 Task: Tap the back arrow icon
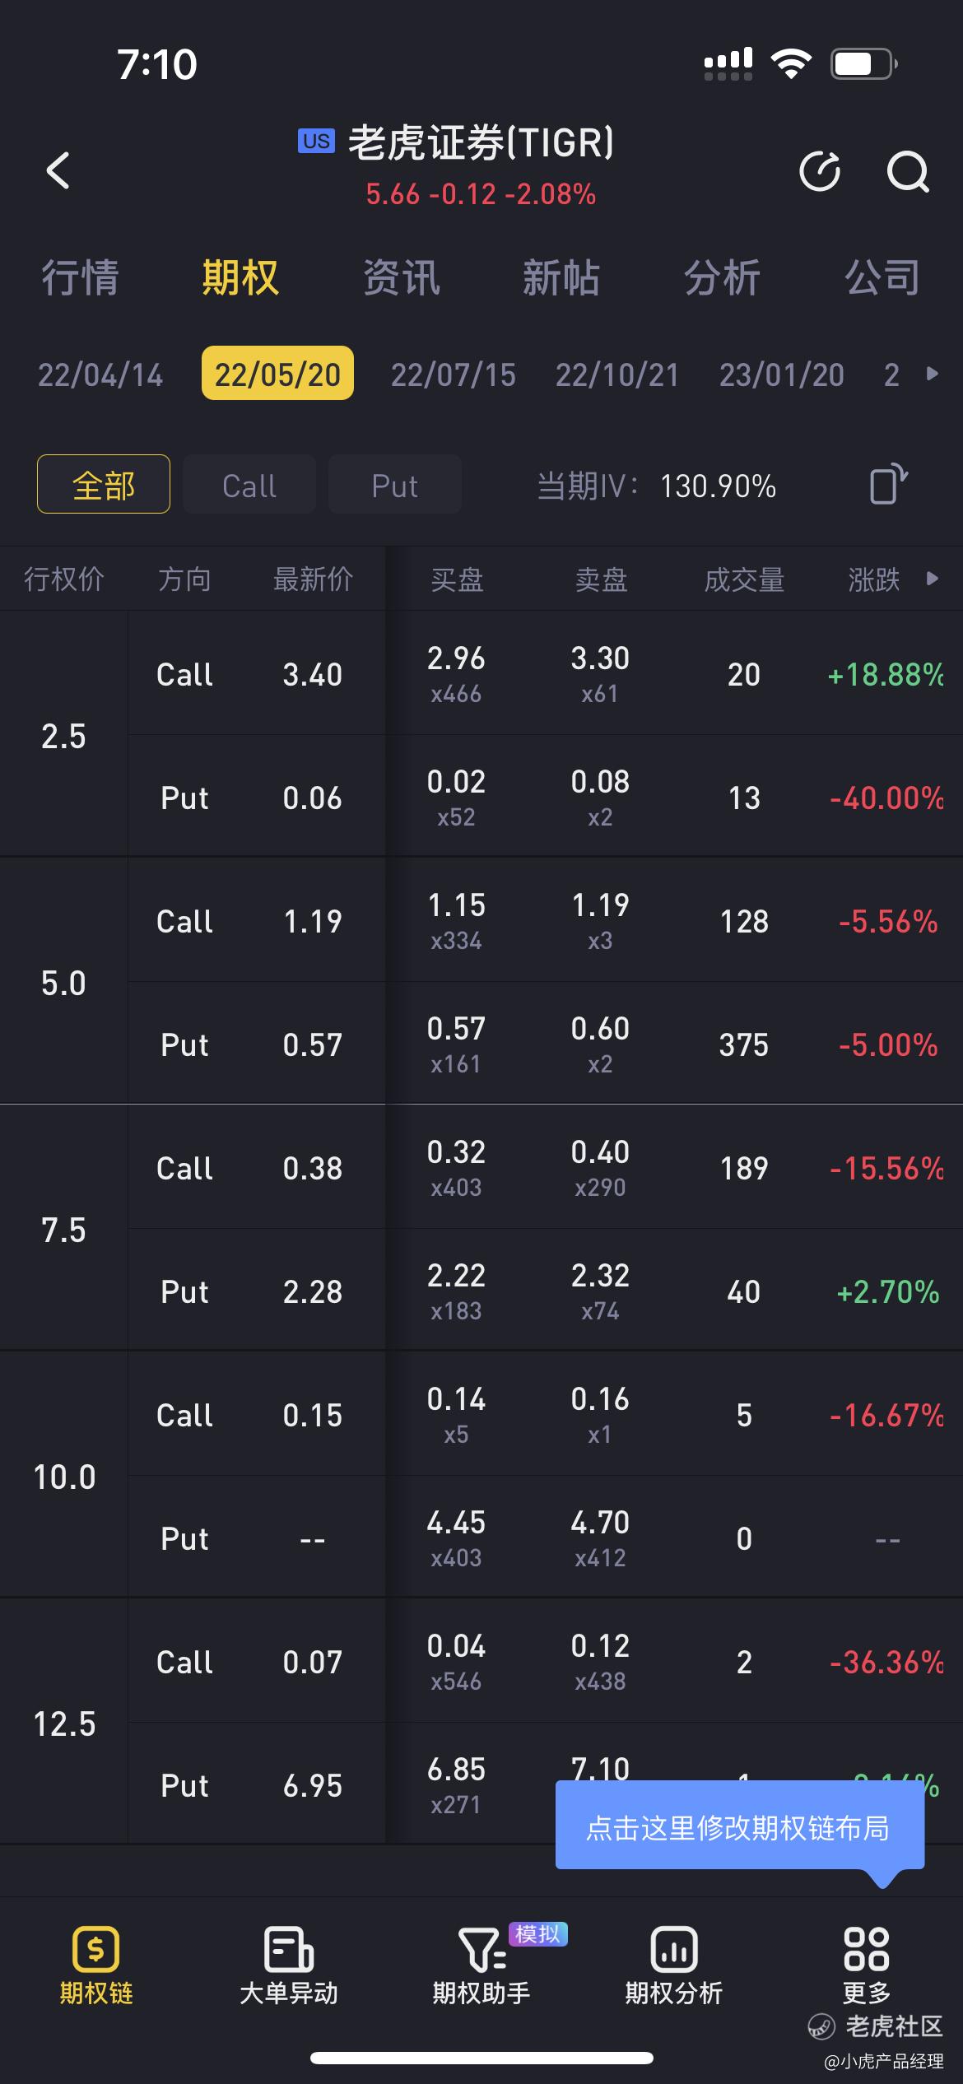click(58, 170)
